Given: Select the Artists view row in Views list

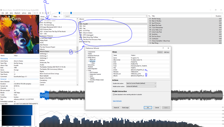Looking at the screenshot, I should pyautogui.click(x=141, y=70).
